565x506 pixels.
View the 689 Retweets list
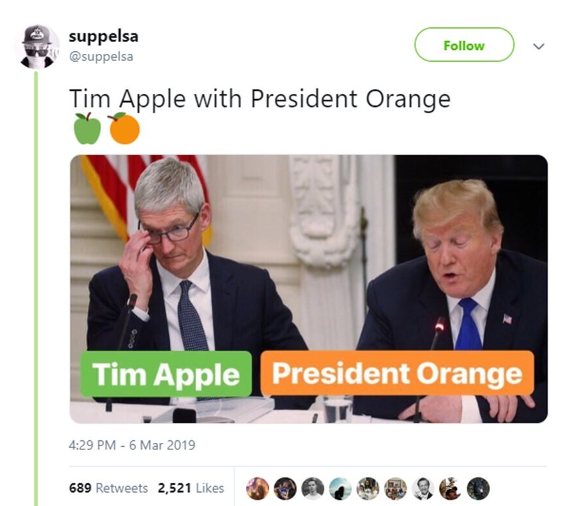[x=108, y=488]
